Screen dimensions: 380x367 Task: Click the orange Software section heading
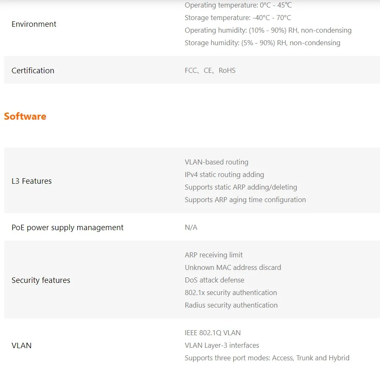click(x=25, y=116)
